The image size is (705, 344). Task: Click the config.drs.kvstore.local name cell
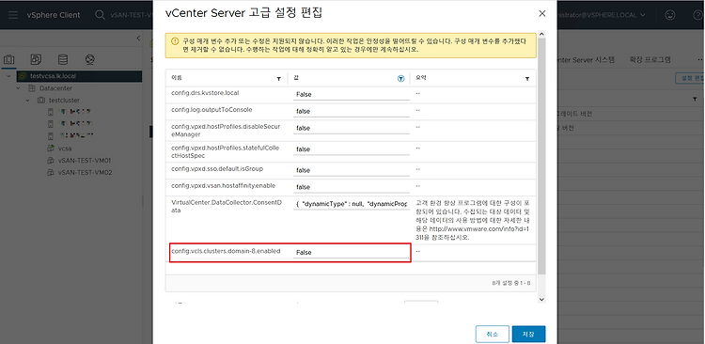coord(205,93)
